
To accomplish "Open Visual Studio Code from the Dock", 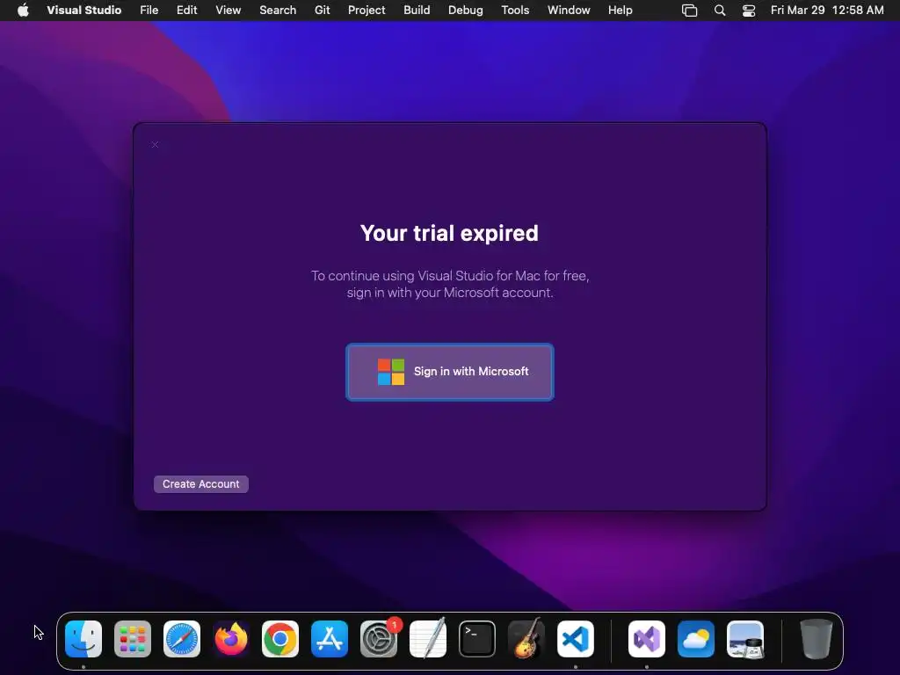I will point(576,639).
